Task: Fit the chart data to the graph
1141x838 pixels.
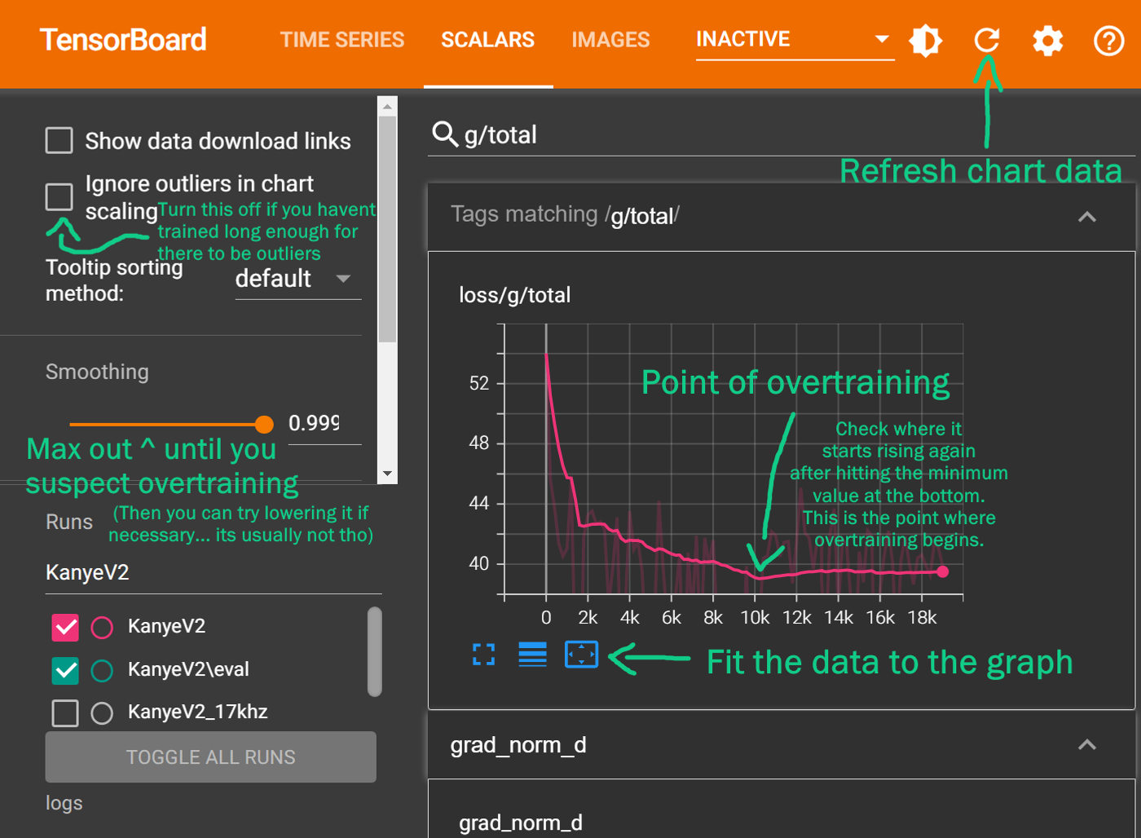Action: (x=581, y=655)
